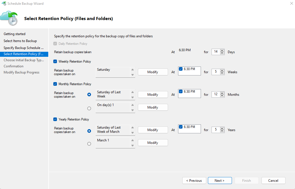295x189 pixels.
Task: Toggle the 6:30 PM checkbox for weekly retention
Action: (x=181, y=69)
